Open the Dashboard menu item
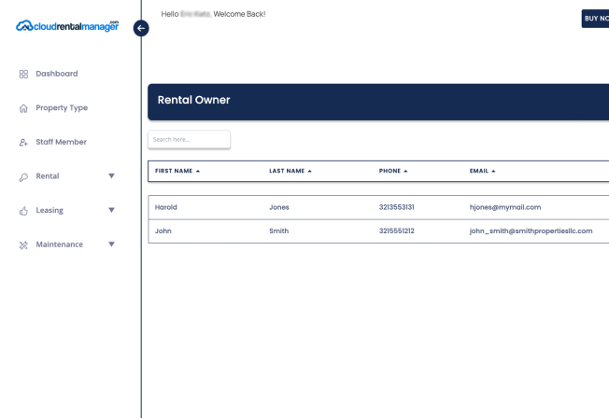609x418 pixels. (57, 74)
